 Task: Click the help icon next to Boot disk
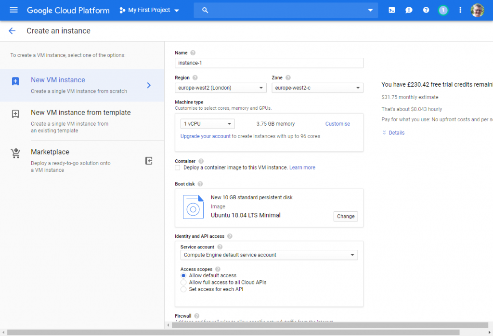coord(200,184)
